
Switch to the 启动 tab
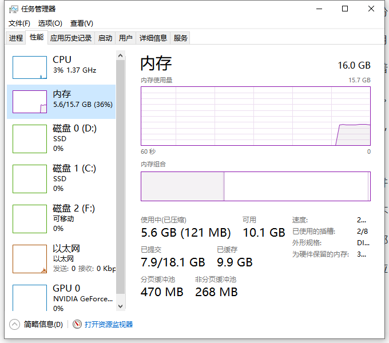click(105, 38)
